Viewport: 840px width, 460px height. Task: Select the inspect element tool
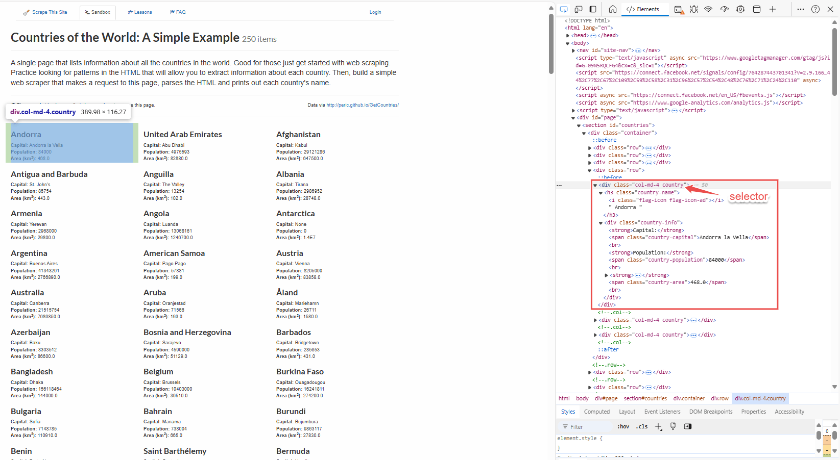(x=564, y=9)
